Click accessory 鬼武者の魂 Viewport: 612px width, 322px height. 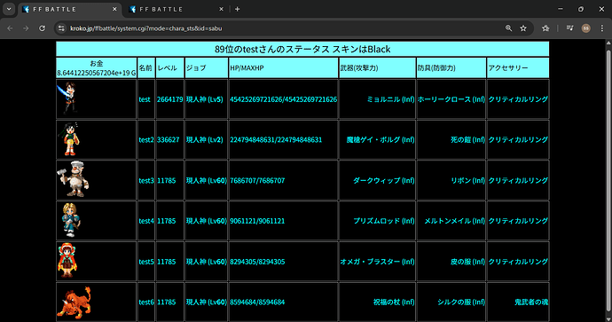(531, 302)
